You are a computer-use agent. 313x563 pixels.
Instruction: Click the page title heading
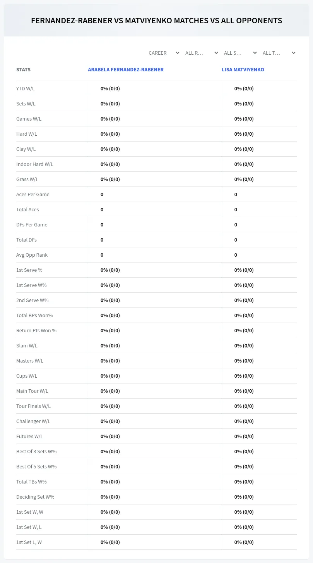[x=156, y=21]
